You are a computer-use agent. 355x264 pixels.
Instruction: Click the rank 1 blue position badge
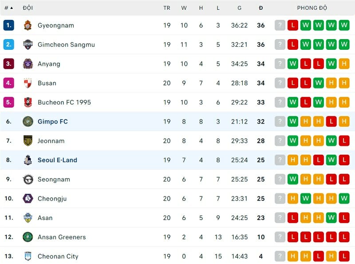point(9,25)
